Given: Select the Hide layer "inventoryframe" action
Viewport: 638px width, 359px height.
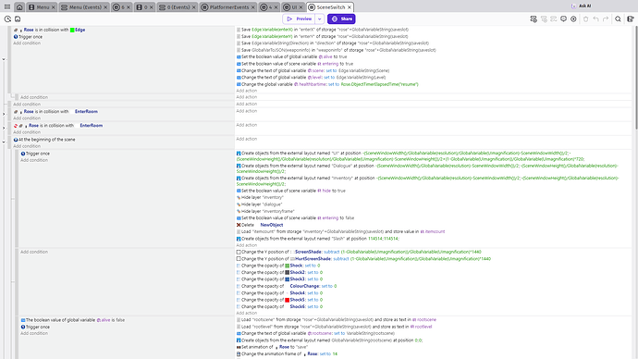Looking at the screenshot, I should (x=265, y=211).
